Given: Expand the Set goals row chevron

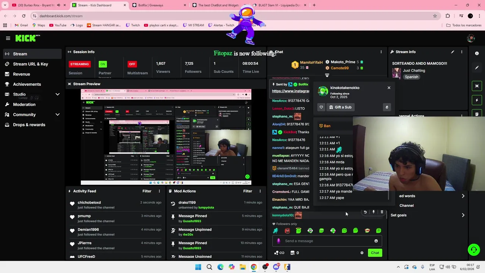Looking at the screenshot, I should 463,215.
